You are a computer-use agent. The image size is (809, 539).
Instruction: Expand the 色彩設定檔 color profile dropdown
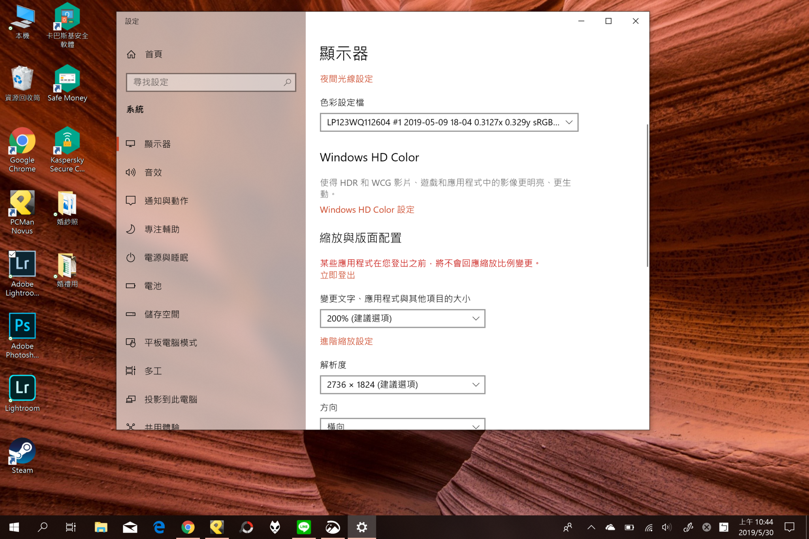coord(449,122)
